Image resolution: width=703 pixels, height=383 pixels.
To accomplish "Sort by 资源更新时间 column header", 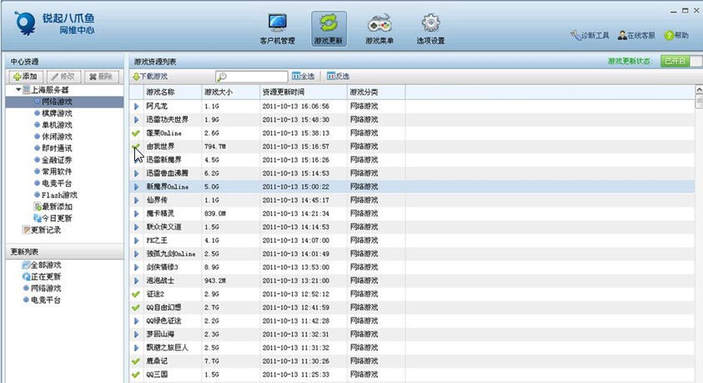I will [284, 92].
